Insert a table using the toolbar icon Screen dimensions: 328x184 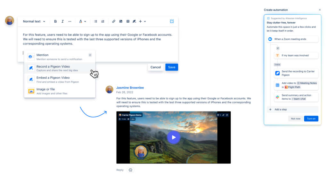coord(128,21)
